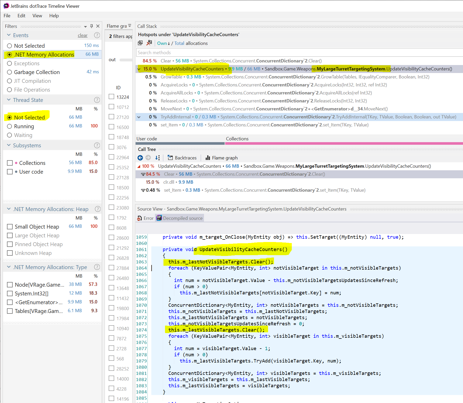The height and width of the screenshot is (403, 463).
Task: Check the Collections subsystem checkbox
Action: (10, 163)
